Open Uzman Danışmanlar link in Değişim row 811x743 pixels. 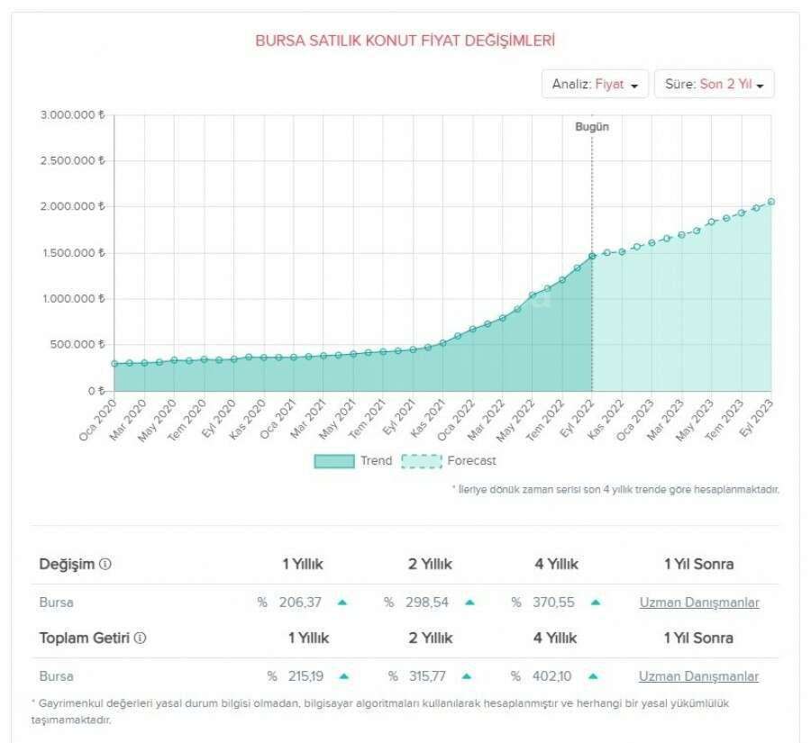click(698, 603)
